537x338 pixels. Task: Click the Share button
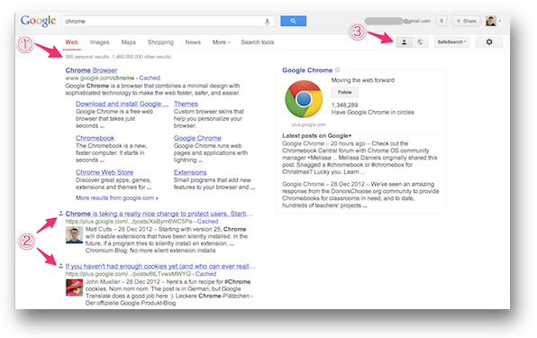(466, 22)
